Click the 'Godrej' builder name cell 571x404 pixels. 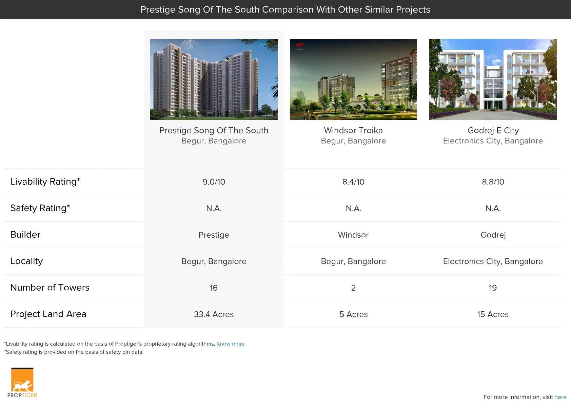click(x=493, y=235)
